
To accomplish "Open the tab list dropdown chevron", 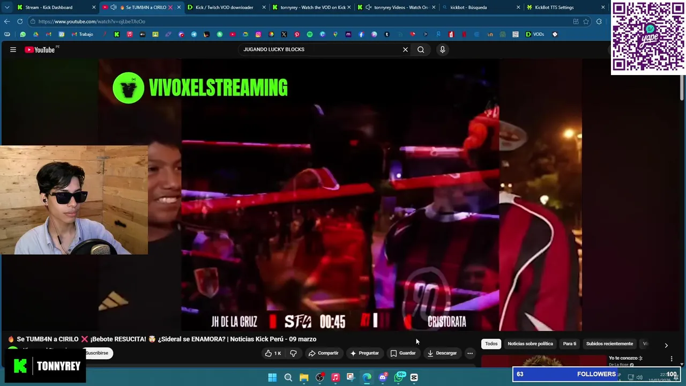I will [x=7, y=8].
